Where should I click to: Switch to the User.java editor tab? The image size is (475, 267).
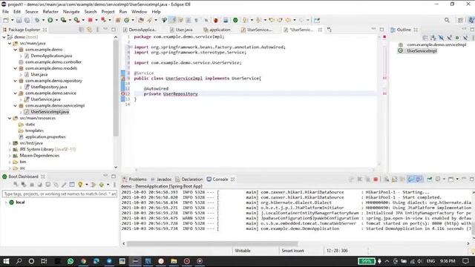click(181, 30)
